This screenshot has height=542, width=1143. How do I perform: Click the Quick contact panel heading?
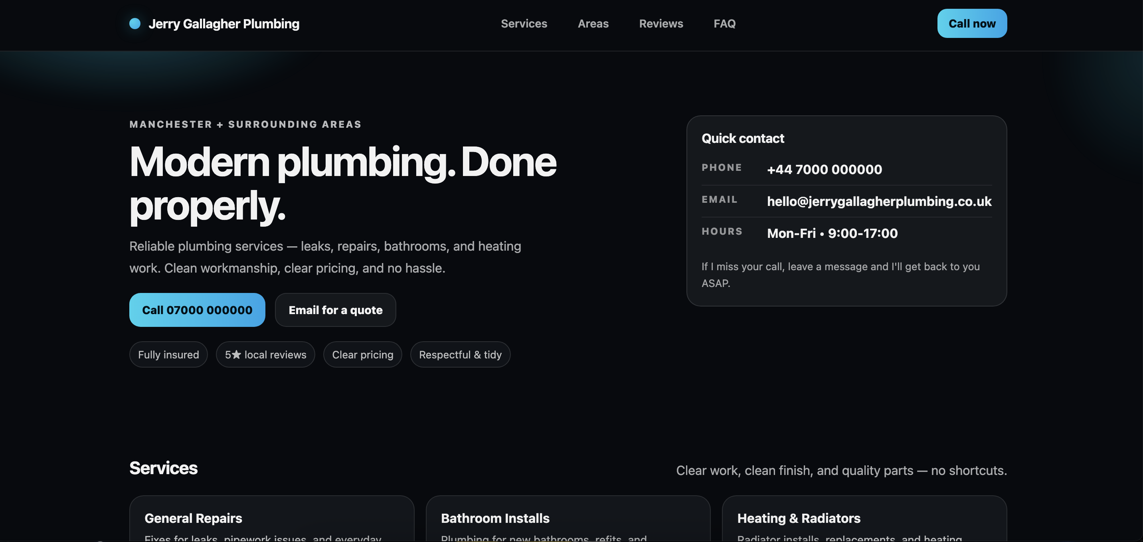(743, 138)
